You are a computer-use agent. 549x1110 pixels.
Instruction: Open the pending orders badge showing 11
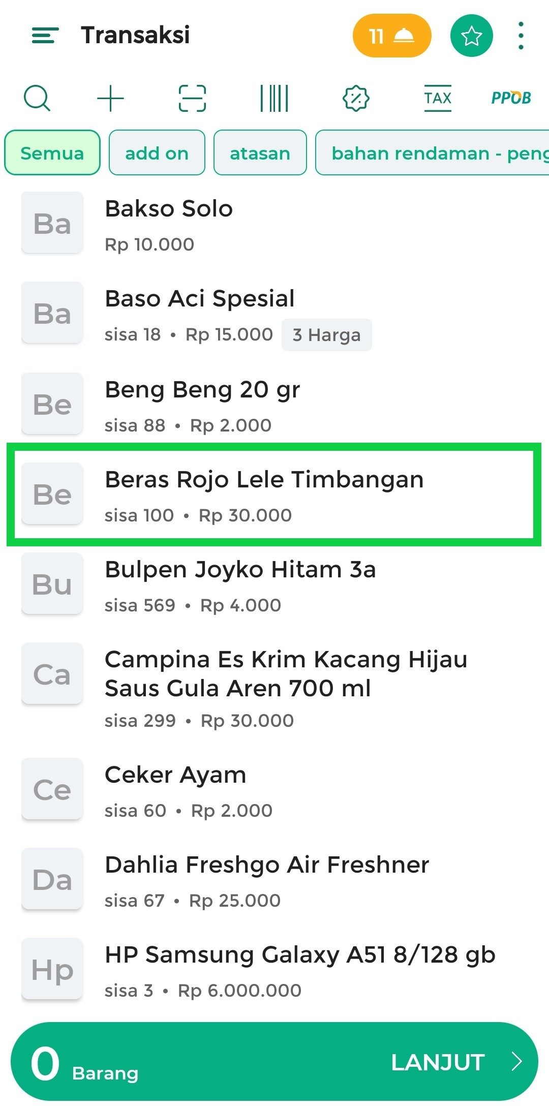click(391, 36)
